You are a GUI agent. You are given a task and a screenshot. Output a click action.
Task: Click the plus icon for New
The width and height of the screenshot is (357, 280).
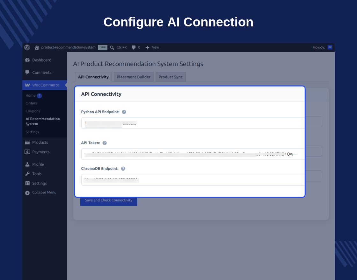[x=147, y=47]
